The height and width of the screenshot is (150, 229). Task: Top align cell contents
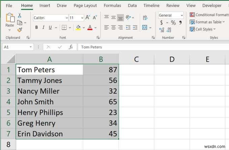[106, 18]
